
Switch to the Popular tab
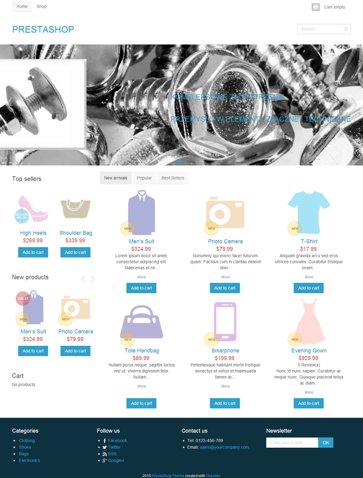[x=144, y=178]
